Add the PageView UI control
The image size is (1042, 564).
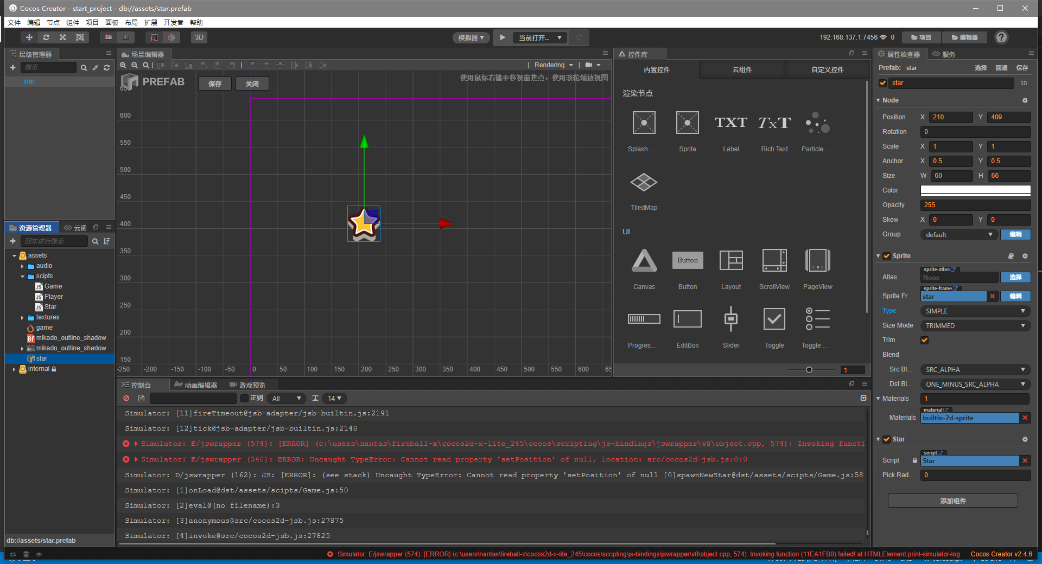click(818, 269)
